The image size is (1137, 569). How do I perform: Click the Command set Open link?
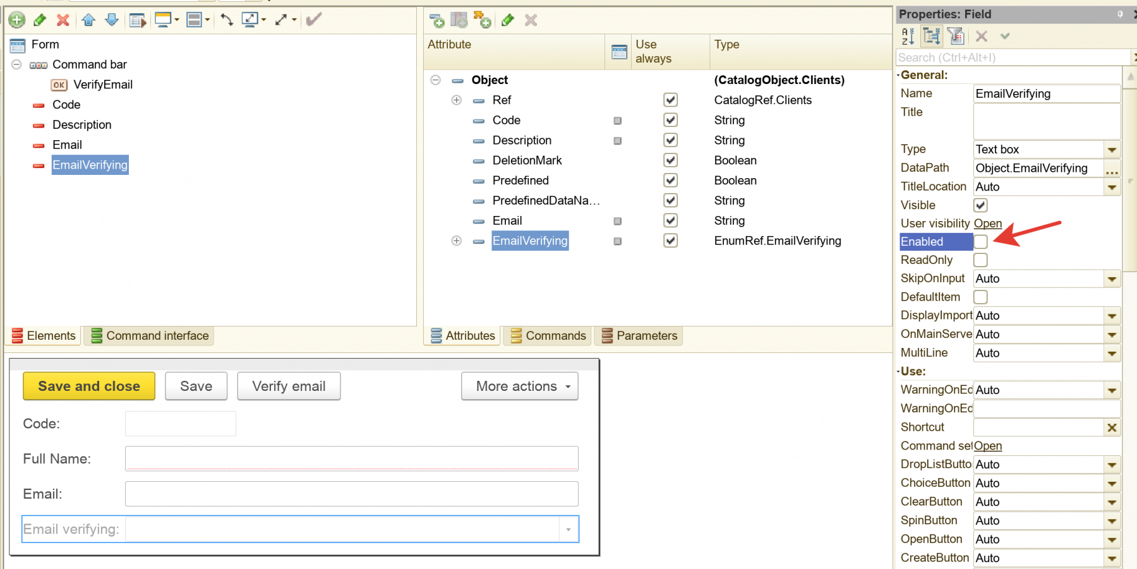tap(987, 446)
